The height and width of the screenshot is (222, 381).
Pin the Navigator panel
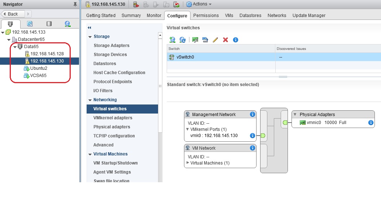(x=75, y=4)
